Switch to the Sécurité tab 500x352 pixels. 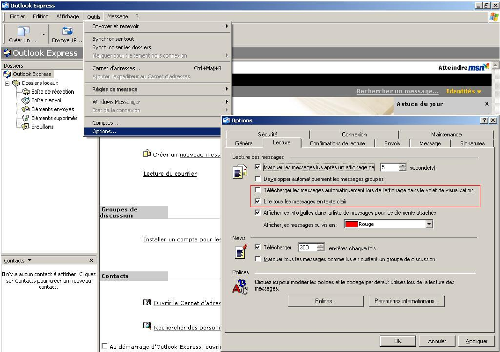[267, 135]
